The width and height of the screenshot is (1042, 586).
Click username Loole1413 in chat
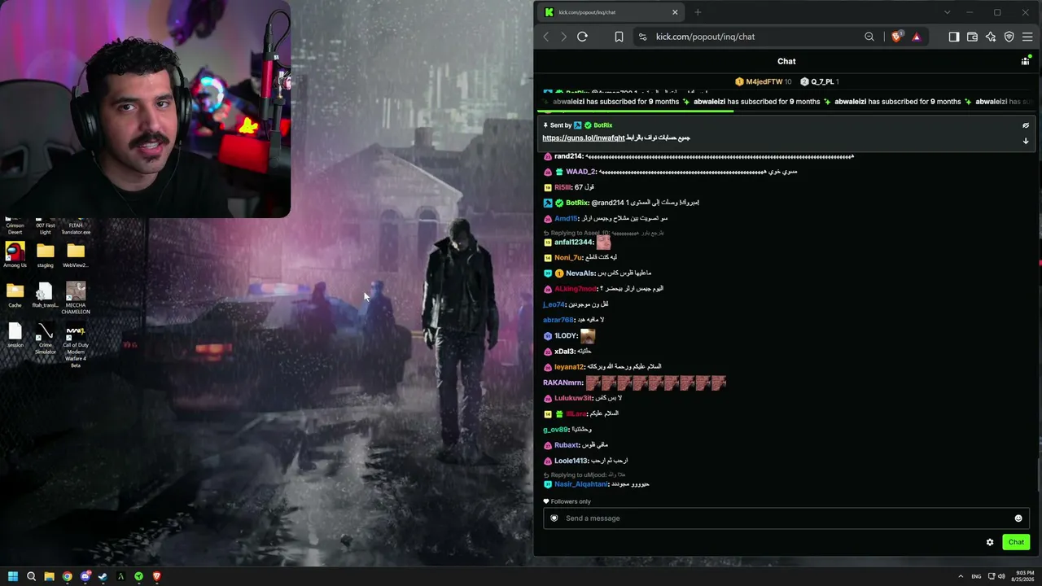pyautogui.click(x=571, y=461)
